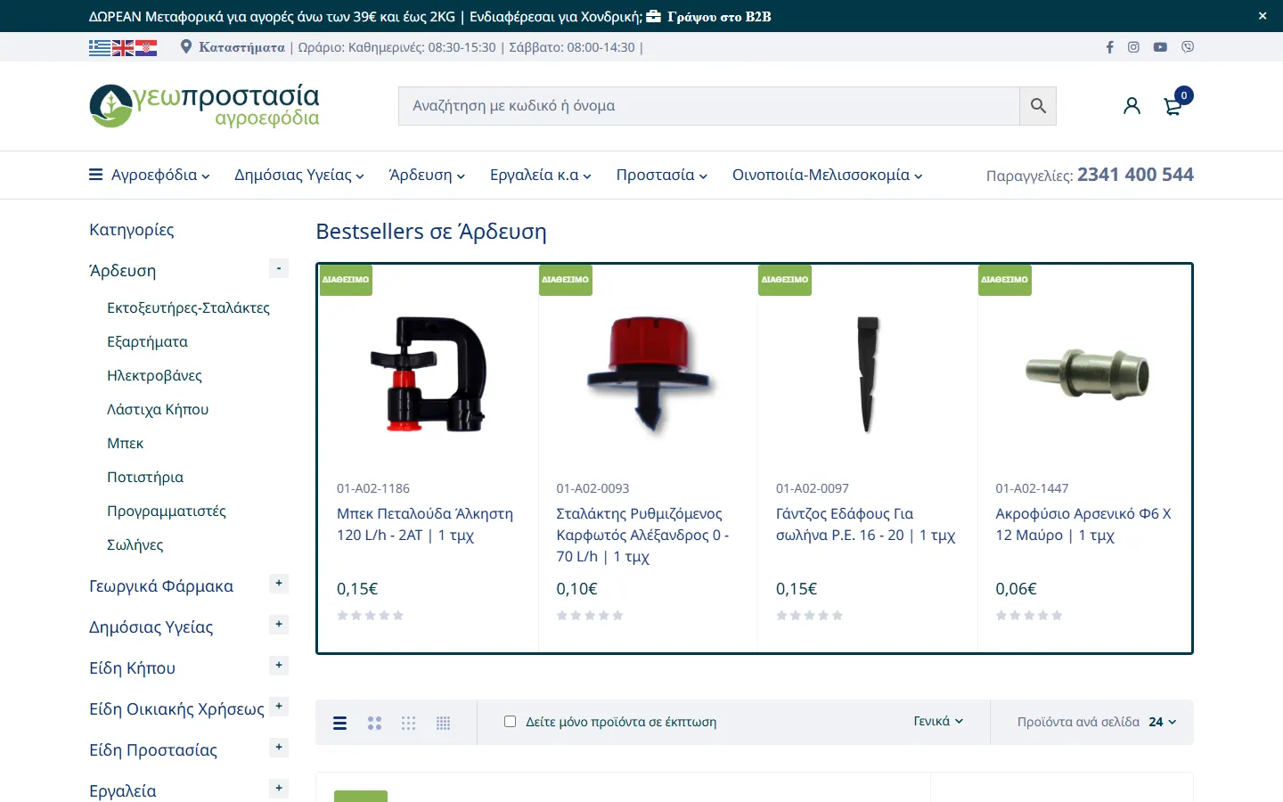Image resolution: width=1283 pixels, height=802 pixels.
Task: Enable show only discounted products checkbox
Action: tap(510, 722)
